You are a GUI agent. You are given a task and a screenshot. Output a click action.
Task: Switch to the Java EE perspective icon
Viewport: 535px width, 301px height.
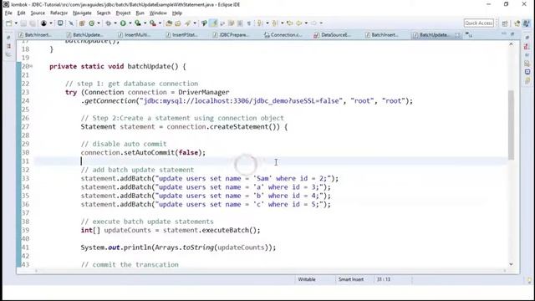point(517,23)
